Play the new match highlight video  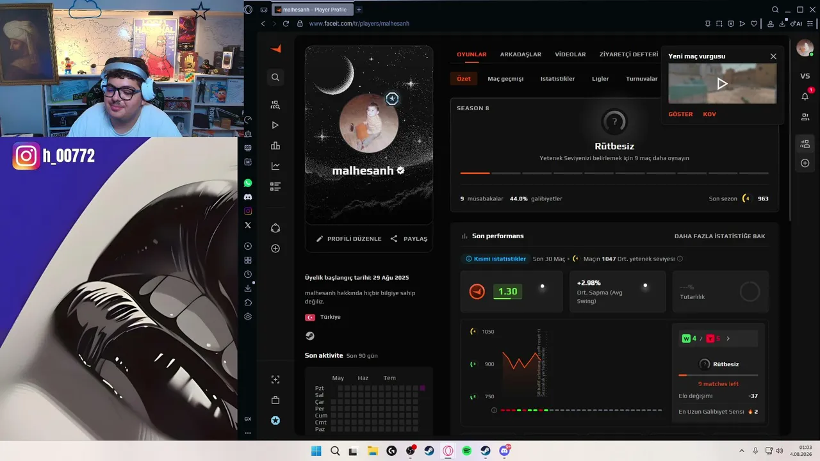(x=722, y=83)
